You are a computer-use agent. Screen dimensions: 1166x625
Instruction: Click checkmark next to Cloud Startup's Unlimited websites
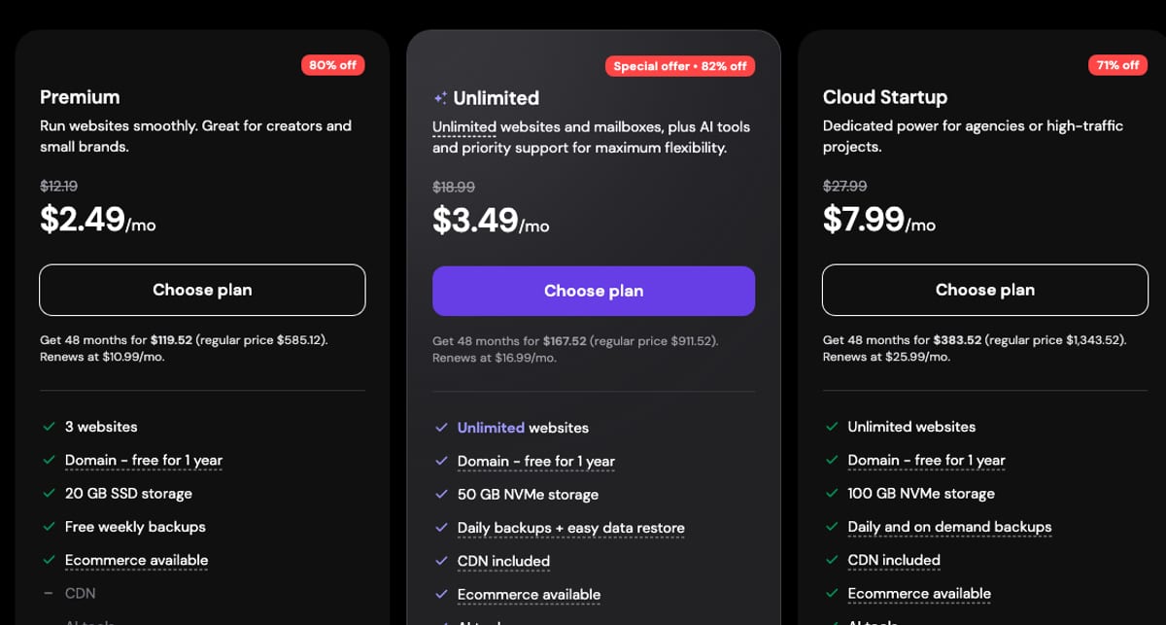832,427
